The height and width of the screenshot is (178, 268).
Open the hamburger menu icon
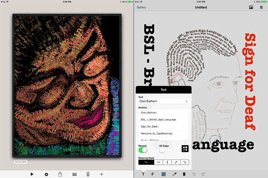point(261,7)
